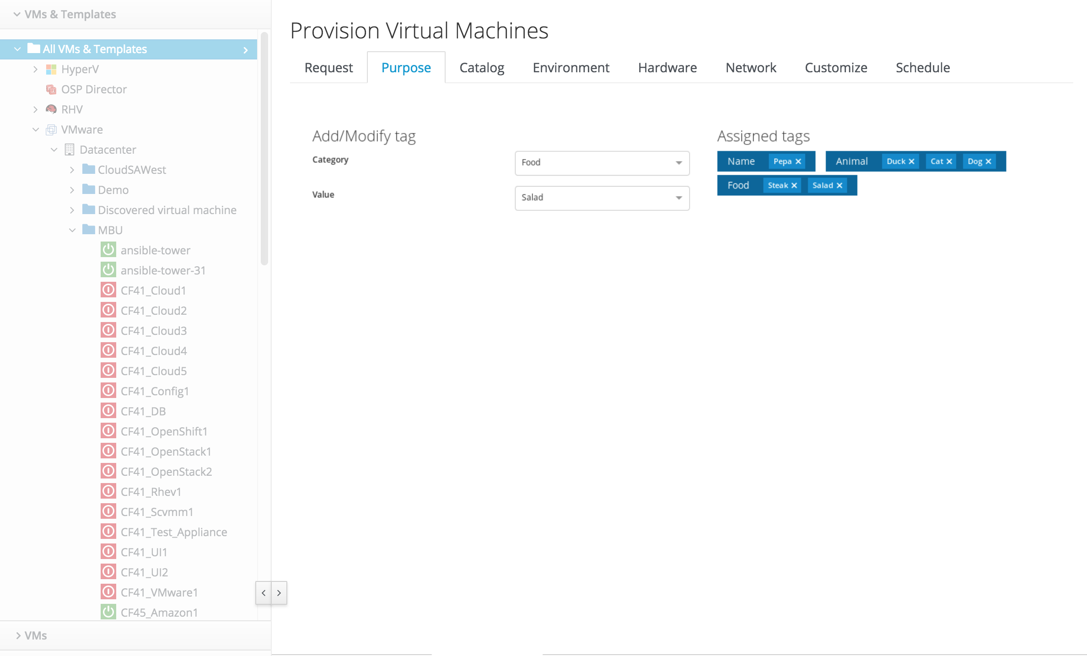Click the ansible-tower powered-on VM icon

pos(108,250)
